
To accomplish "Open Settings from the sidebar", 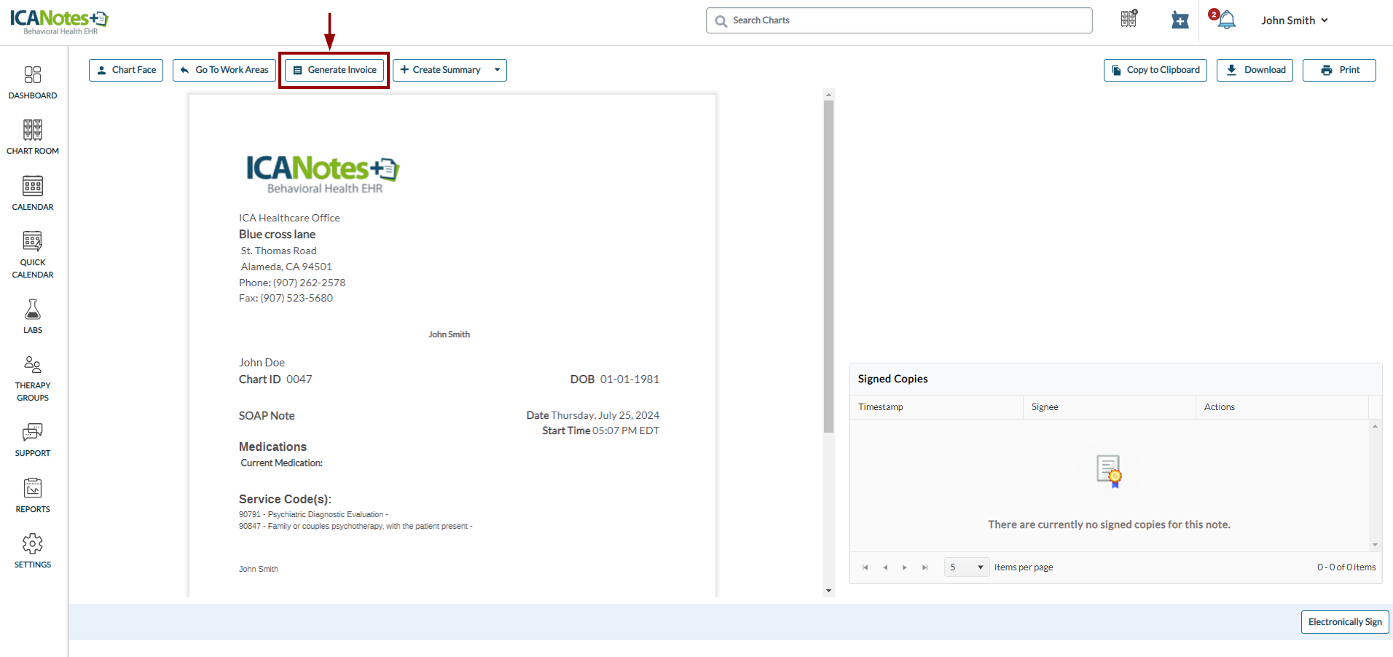I will (33, 551).
